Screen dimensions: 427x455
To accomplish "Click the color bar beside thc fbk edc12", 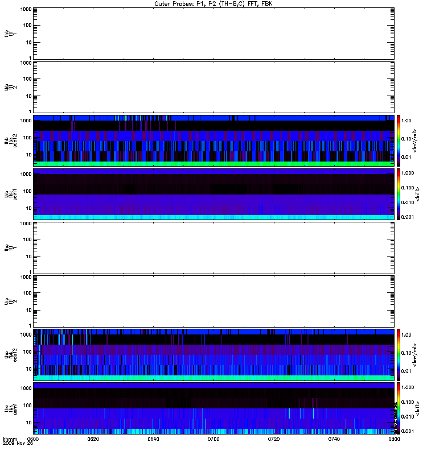I will click(399, 355).
